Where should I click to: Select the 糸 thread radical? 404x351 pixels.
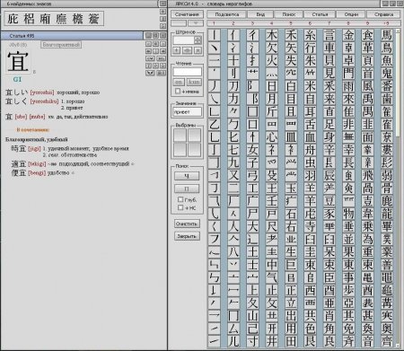click(310, 35)
